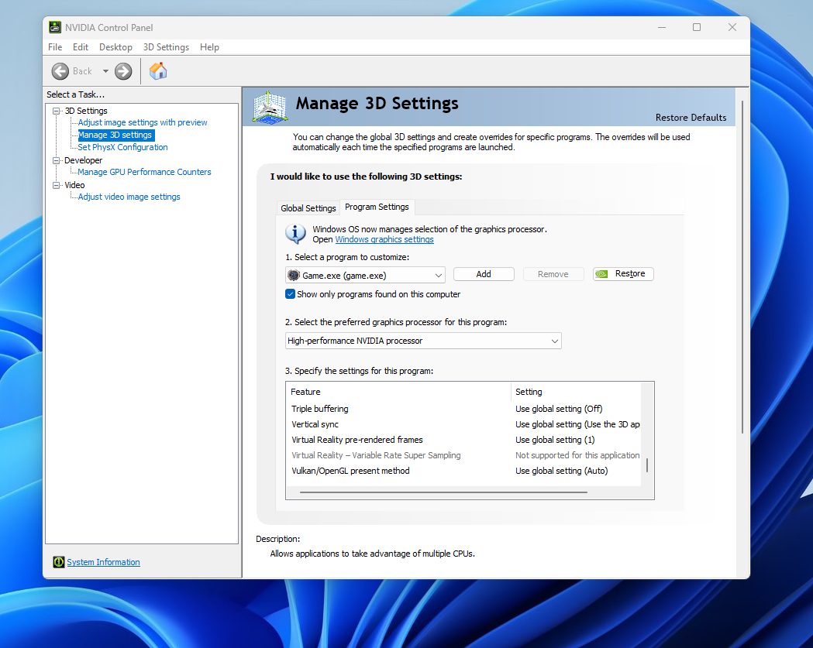Click the Back label in toolbar

coord(82,71)
